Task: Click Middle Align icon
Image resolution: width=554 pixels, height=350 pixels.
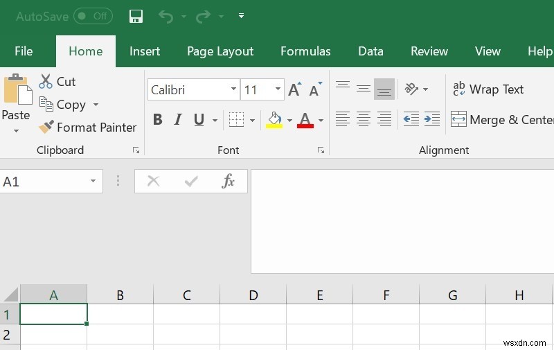Action: [x=363, y=89]
